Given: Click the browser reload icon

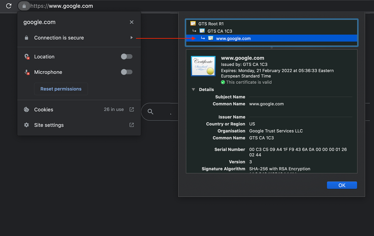Looking at the screenshot, I should tap(9, 6).
